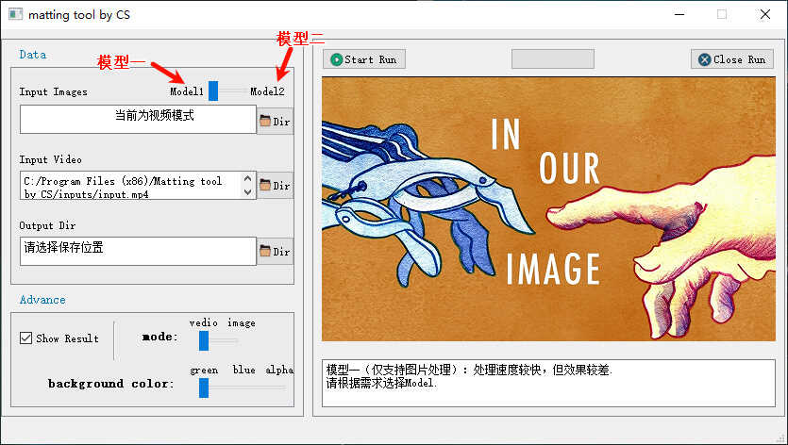The width and height of the screenshot is (788, 445).
Task: Click the Close Run button
Action: [731, 59]
